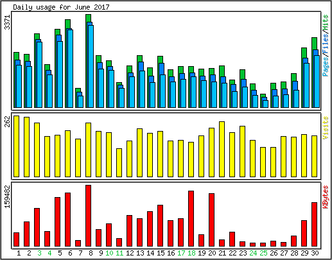The height and width of the screenshot is (260, 332).
Task: Select the day 30 label on x-axis
Action: point(315,253)
